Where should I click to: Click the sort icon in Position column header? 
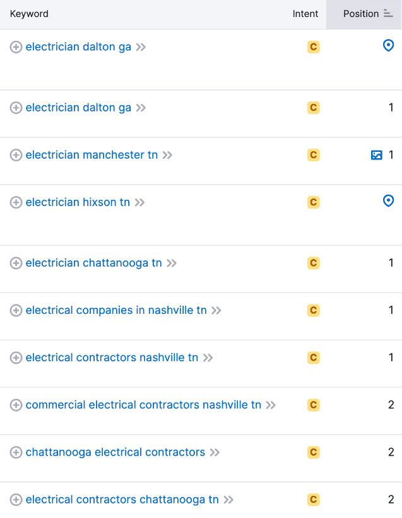tap(388, 13)
